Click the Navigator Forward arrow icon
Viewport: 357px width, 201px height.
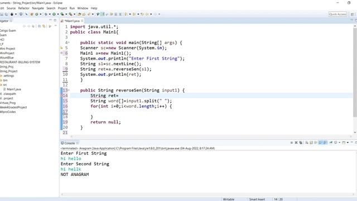point(28,26)
